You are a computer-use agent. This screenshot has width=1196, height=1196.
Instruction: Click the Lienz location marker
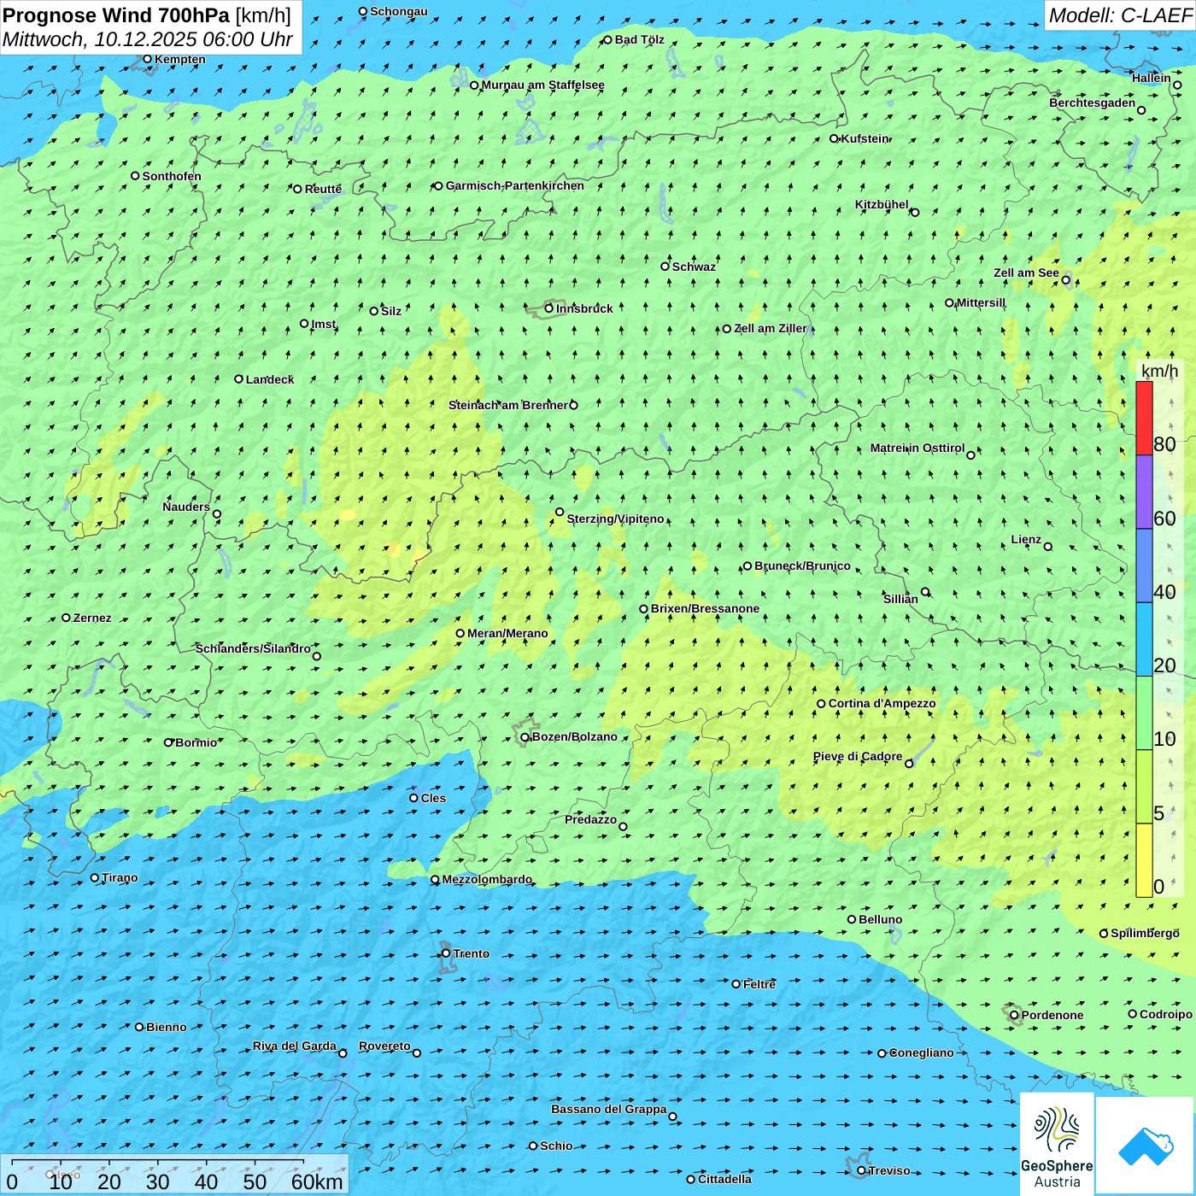(1048, 547)
